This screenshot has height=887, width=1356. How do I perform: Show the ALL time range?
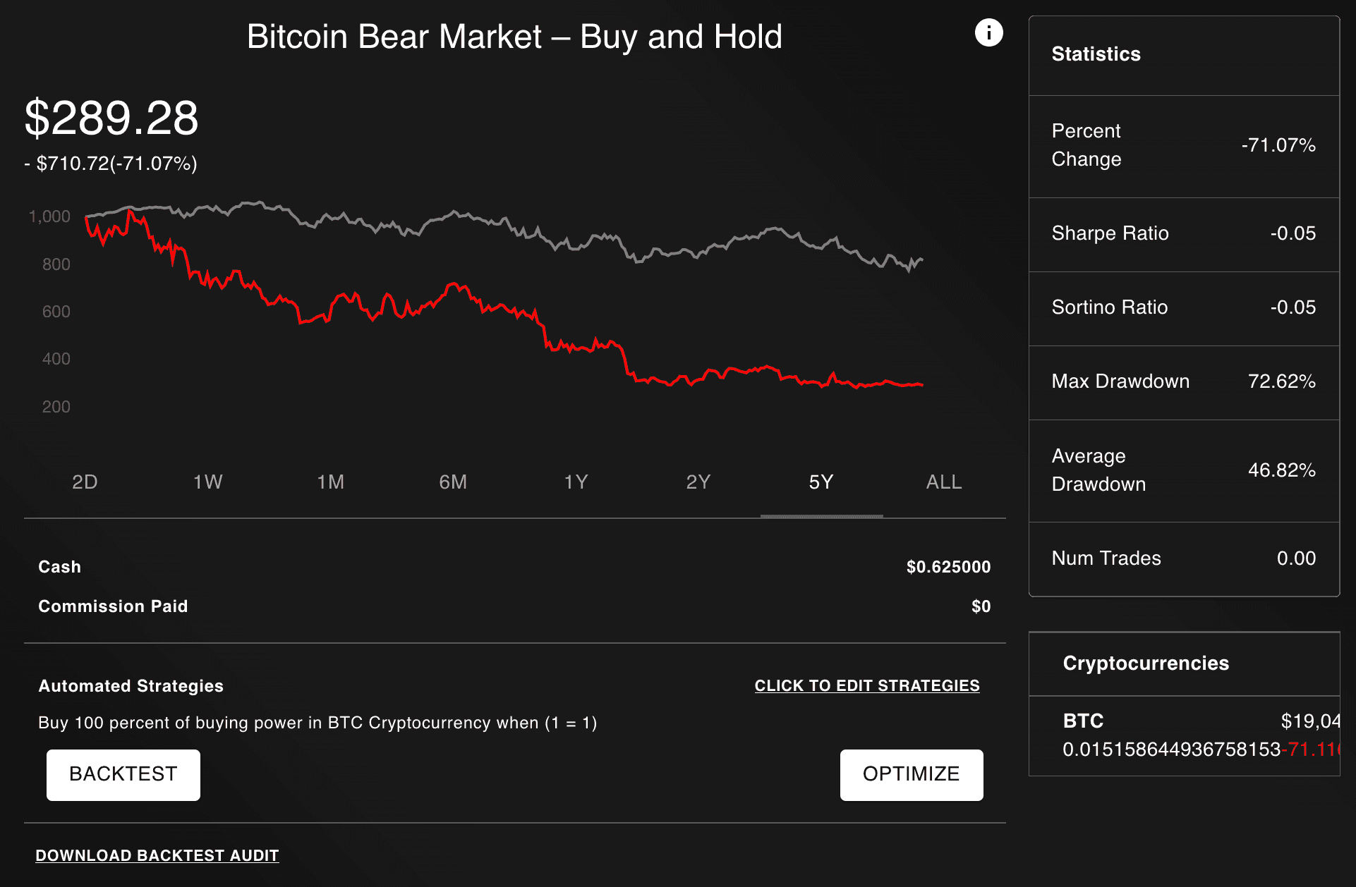coord(943,482)
